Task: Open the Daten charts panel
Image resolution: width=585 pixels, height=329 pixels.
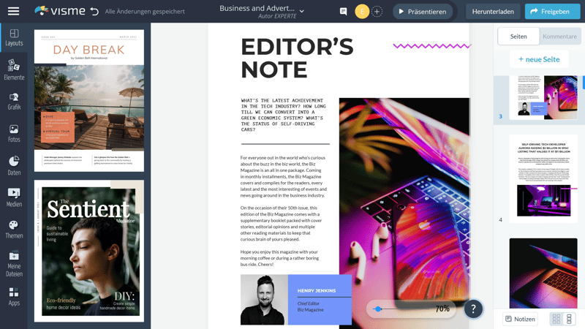Action: [14, 165]
